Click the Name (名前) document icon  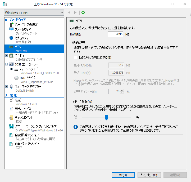click(x=11, y=100)
